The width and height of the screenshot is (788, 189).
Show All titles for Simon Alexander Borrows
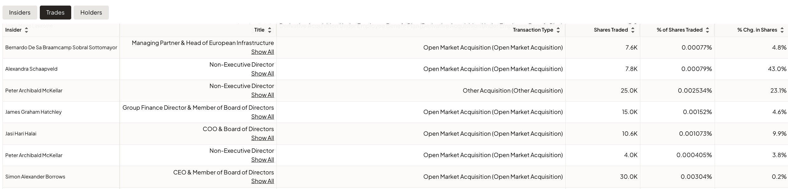(262, 181)
